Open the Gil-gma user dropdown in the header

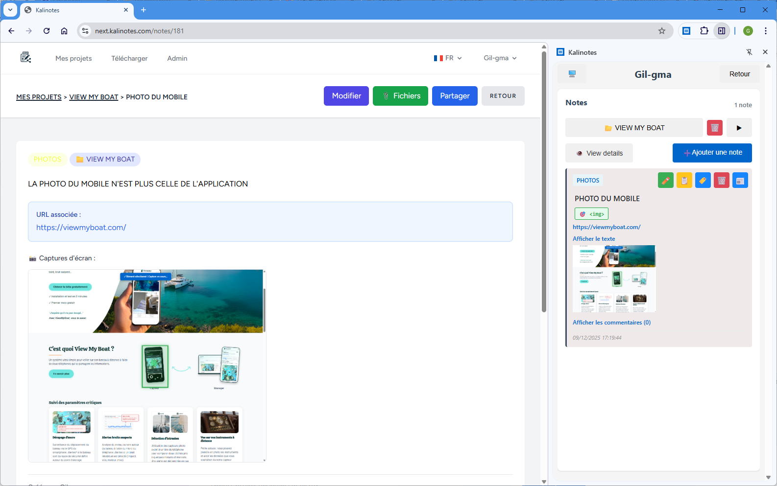click(500, 58)
